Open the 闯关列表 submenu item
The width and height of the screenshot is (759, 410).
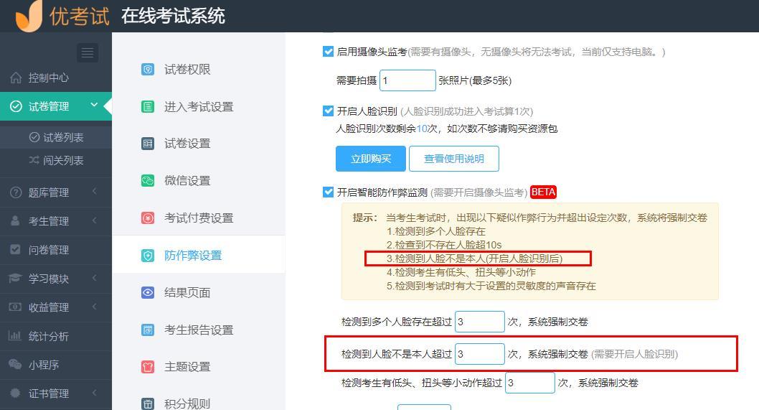coord(56,160)
